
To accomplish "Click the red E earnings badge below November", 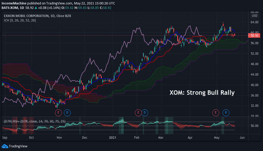I will click(58, 113).
